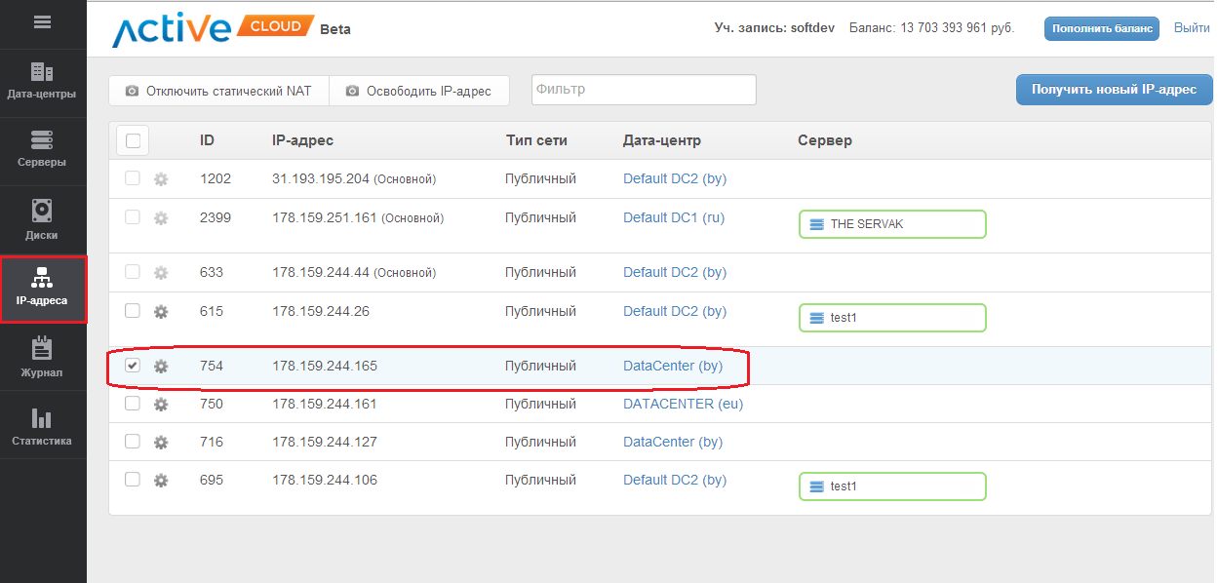Viewport: 1218px width, 583px height.
Task: Toggle the select-all checkbox in table header
Action: (x=133, y=140)
